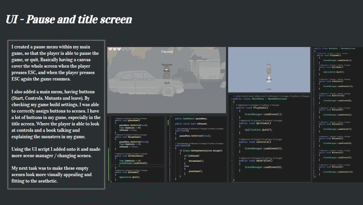Collapse the PlayGame method chevron
This screenshot has height=205, width=363.
[232, 108]
